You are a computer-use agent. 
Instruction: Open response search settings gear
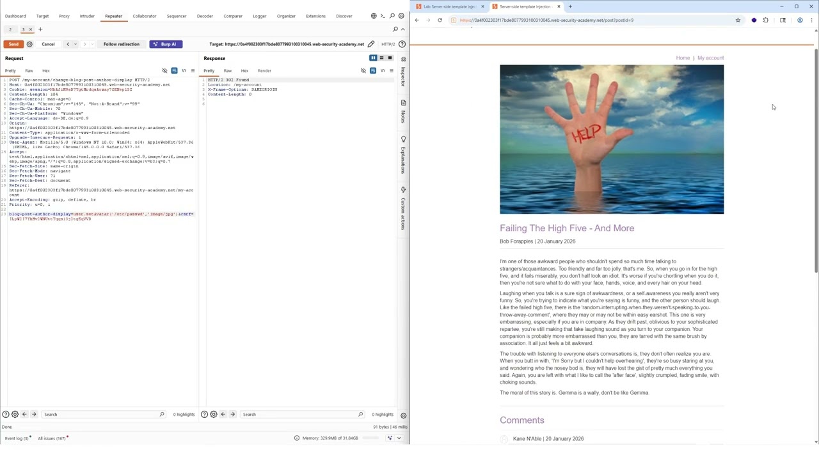point(214,415)
